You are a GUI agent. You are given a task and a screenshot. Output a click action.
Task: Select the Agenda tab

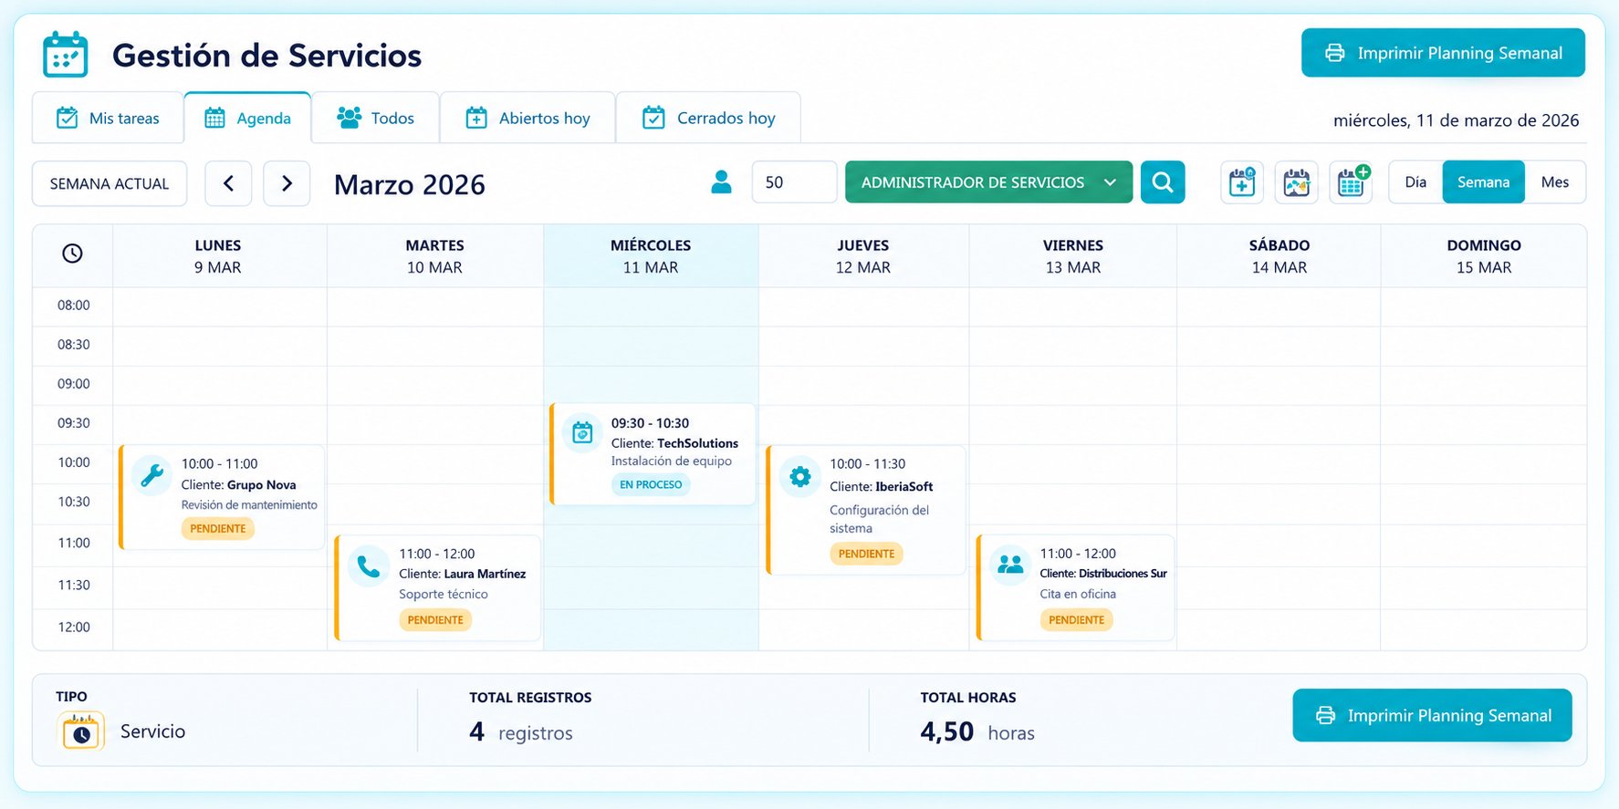247,118
